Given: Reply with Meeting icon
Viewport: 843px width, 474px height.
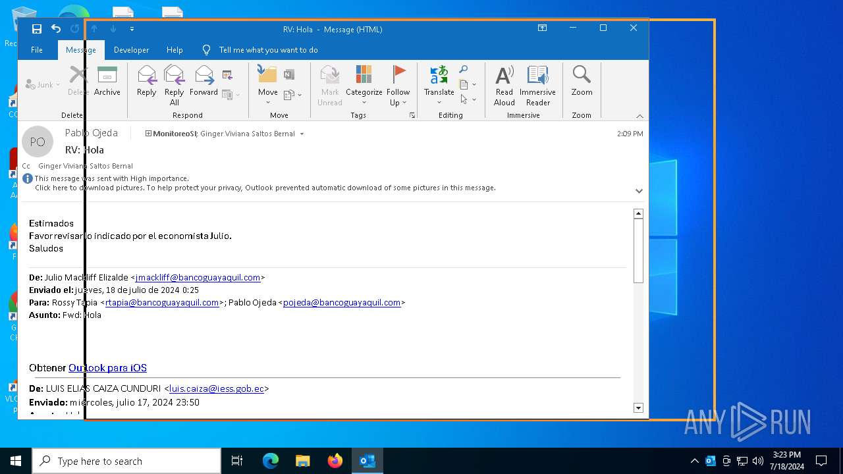Looking at the screenshot, I should coord(227,74).
